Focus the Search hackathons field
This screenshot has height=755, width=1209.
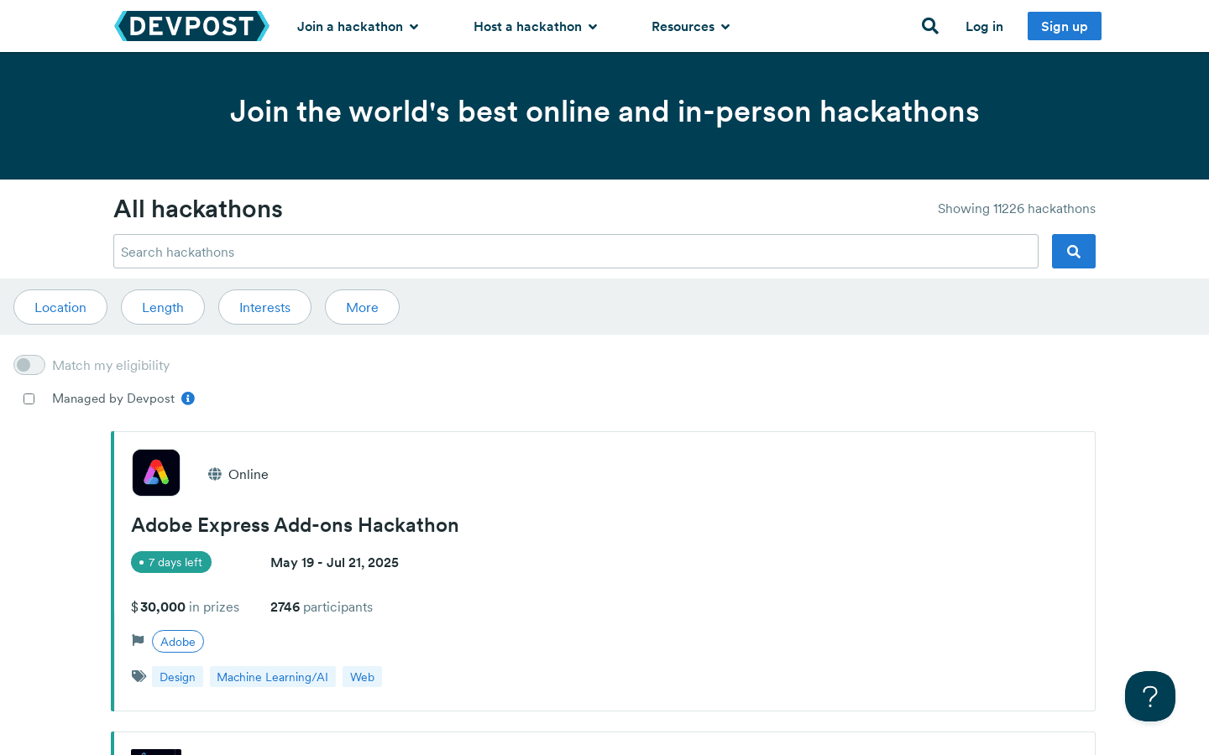[x=576, y=252]
